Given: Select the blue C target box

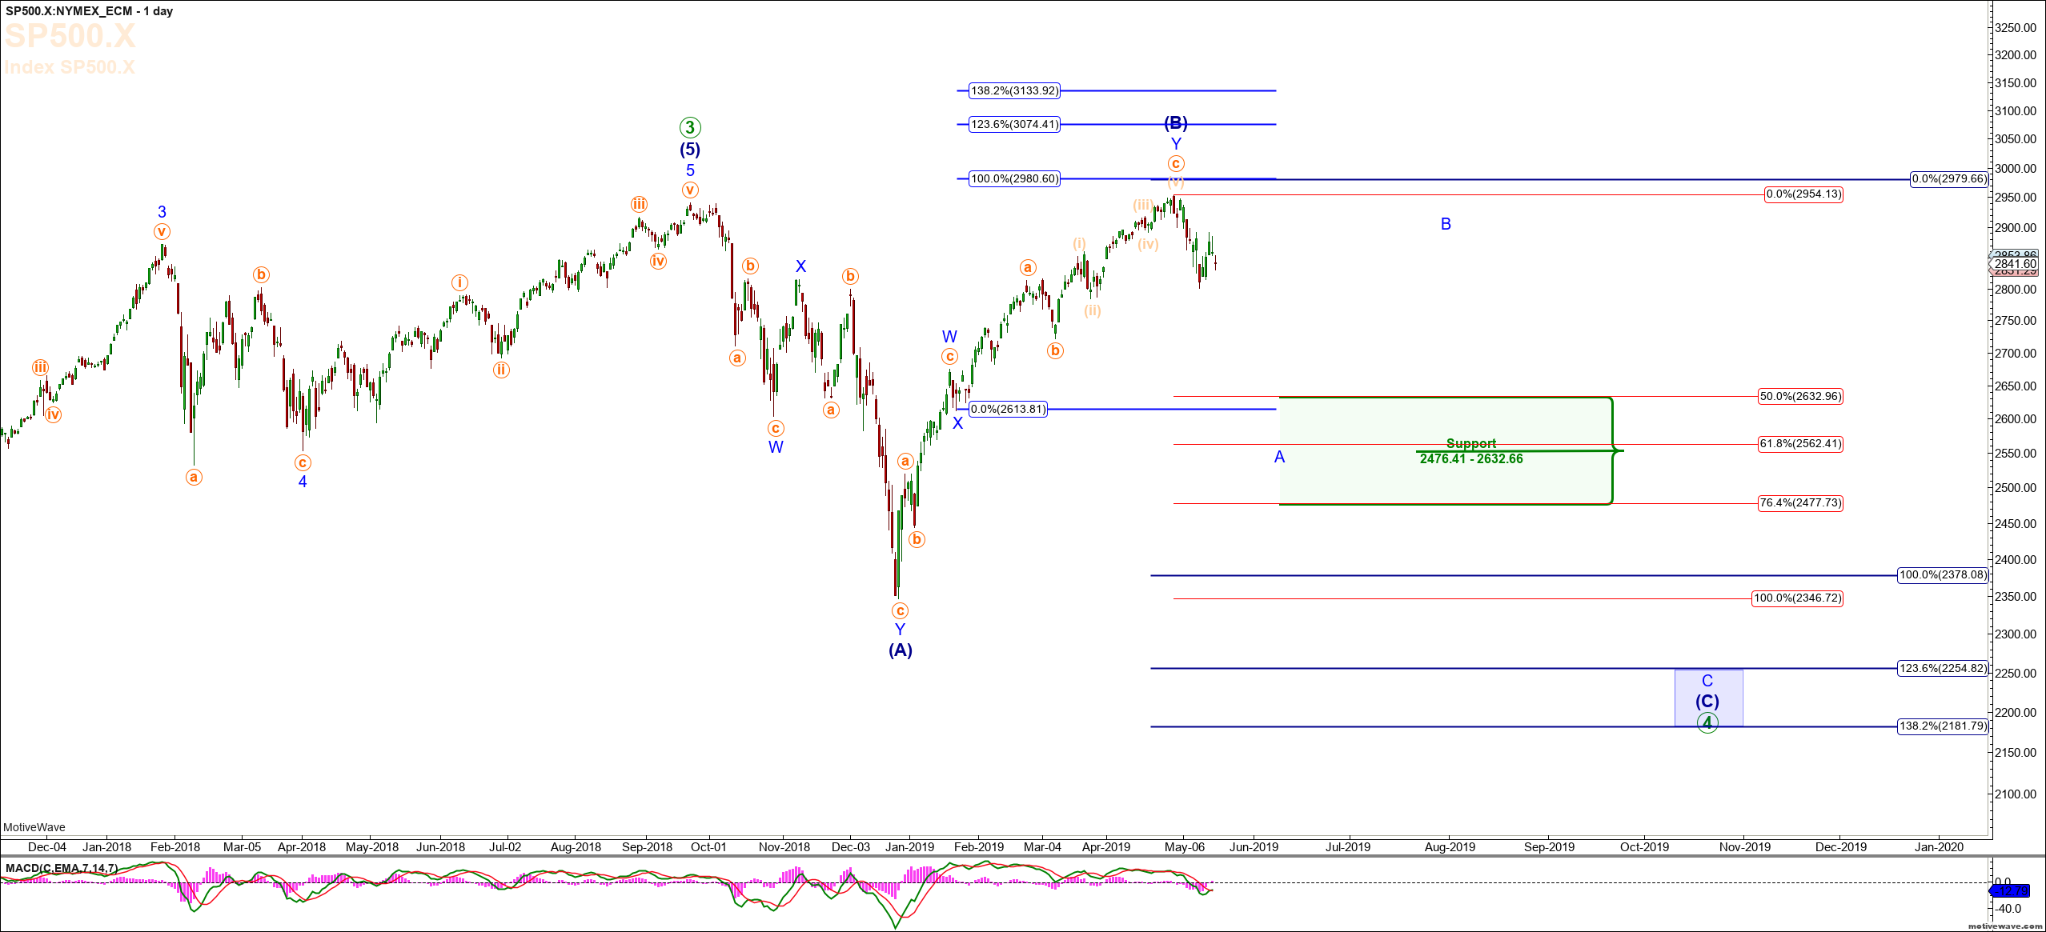Looking at the screenshot, I should (x=1708, y=698).
